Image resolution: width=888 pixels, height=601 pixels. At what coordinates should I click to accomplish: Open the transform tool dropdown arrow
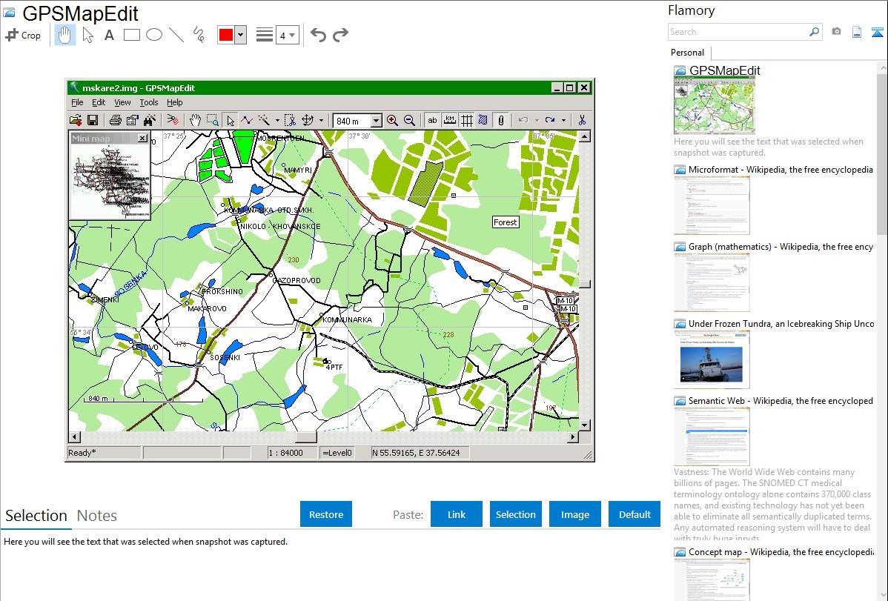tap(321, 120)
